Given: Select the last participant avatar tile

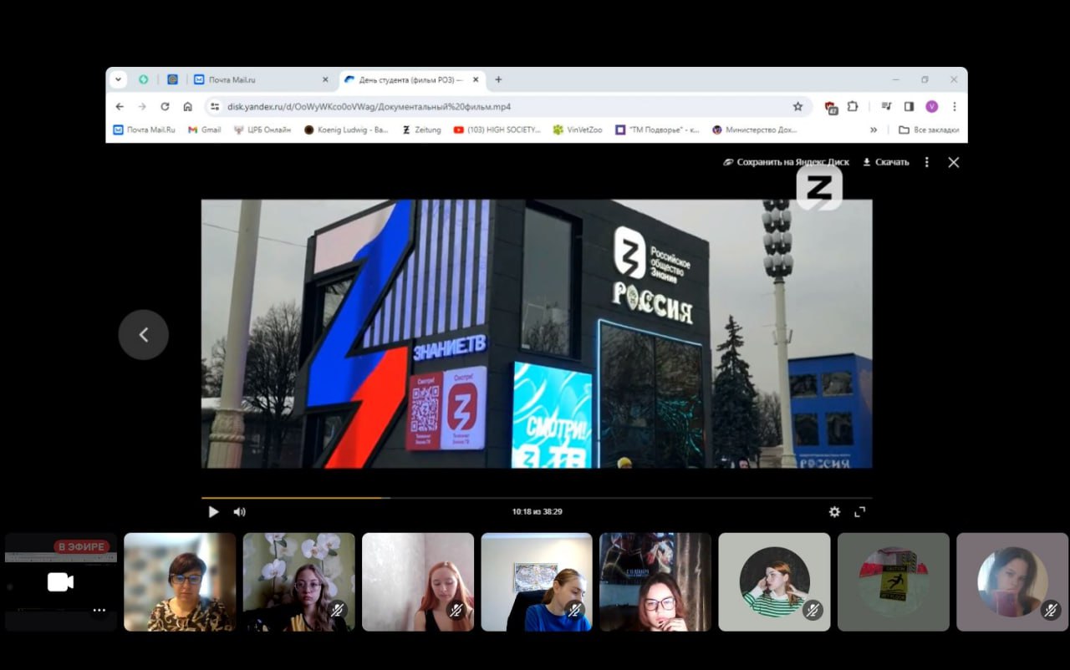Looking at the screenshot, I should point(1012,581).
